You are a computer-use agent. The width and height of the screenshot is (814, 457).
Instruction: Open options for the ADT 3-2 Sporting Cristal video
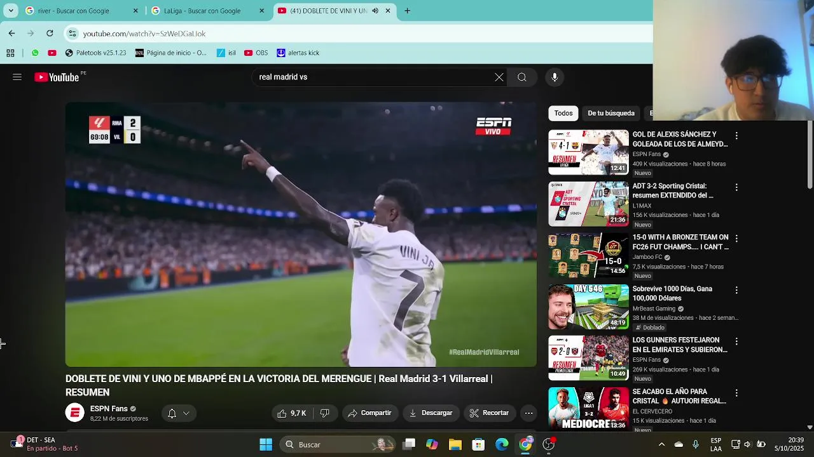[x=736, y=187]
